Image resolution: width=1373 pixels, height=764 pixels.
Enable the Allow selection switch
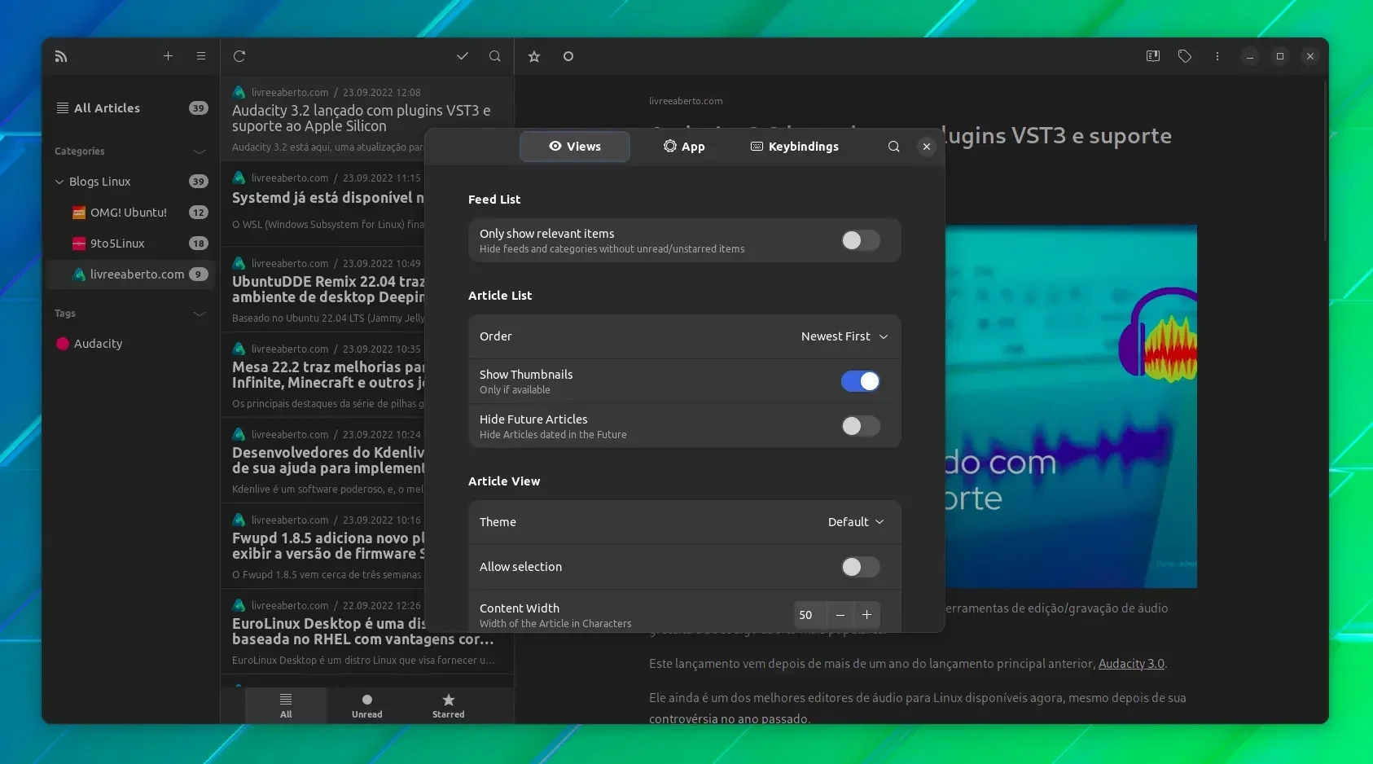(x=860, y=567)
